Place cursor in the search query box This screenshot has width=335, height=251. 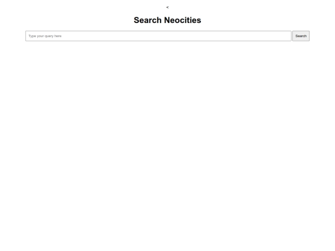[x=158, y=36]
